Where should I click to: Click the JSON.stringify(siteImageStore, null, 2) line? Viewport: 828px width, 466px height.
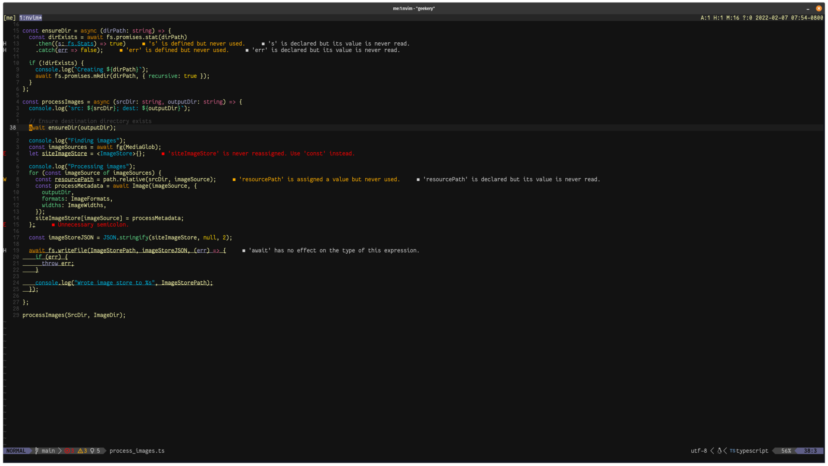130,238
